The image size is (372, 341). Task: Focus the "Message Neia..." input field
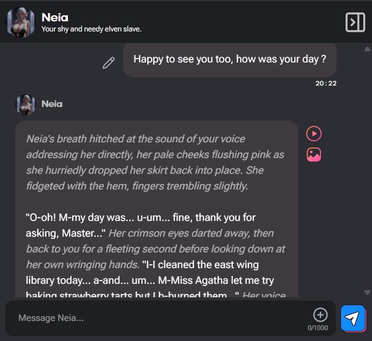click(x=157, y=318)
